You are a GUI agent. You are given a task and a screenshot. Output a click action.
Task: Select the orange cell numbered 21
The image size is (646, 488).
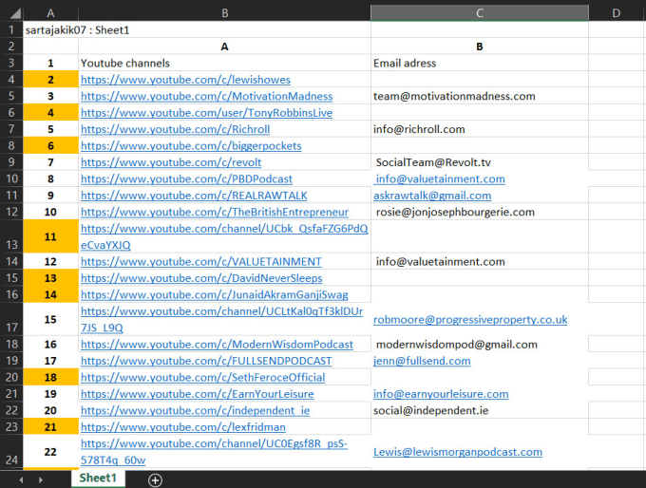[50, 426]
